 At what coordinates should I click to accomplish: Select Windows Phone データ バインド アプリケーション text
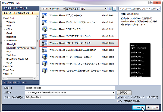coord(74,22)
